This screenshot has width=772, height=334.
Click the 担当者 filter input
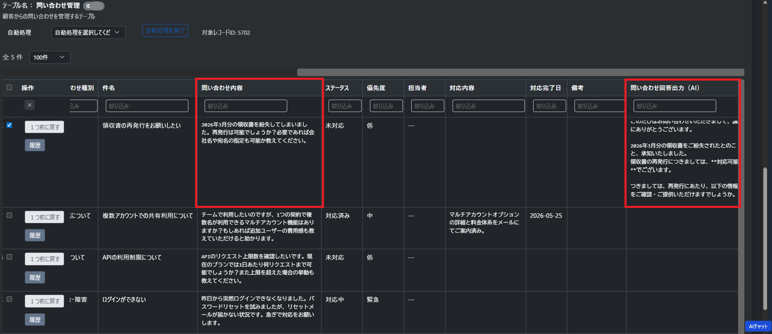428,106
